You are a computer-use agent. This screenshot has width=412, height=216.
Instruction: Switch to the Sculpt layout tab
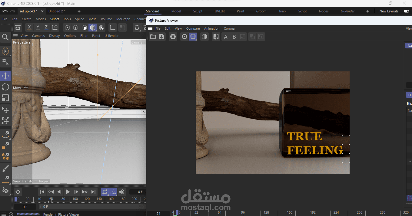[198, 11]
